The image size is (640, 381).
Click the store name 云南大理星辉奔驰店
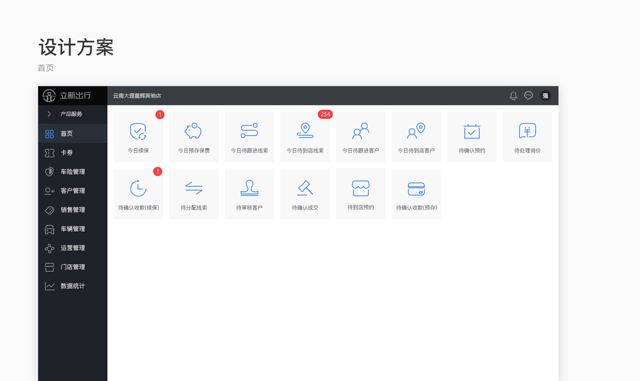137,95
